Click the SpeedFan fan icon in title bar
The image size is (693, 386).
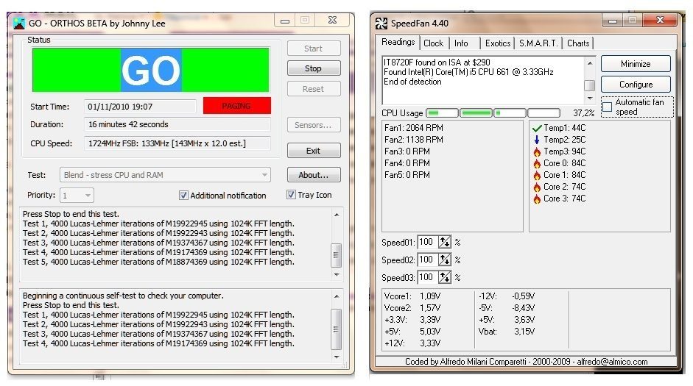(381, 24)
